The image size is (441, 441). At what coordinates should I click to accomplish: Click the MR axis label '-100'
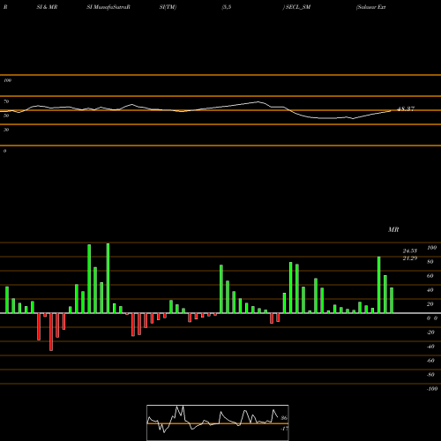click(x=432, y=389)
